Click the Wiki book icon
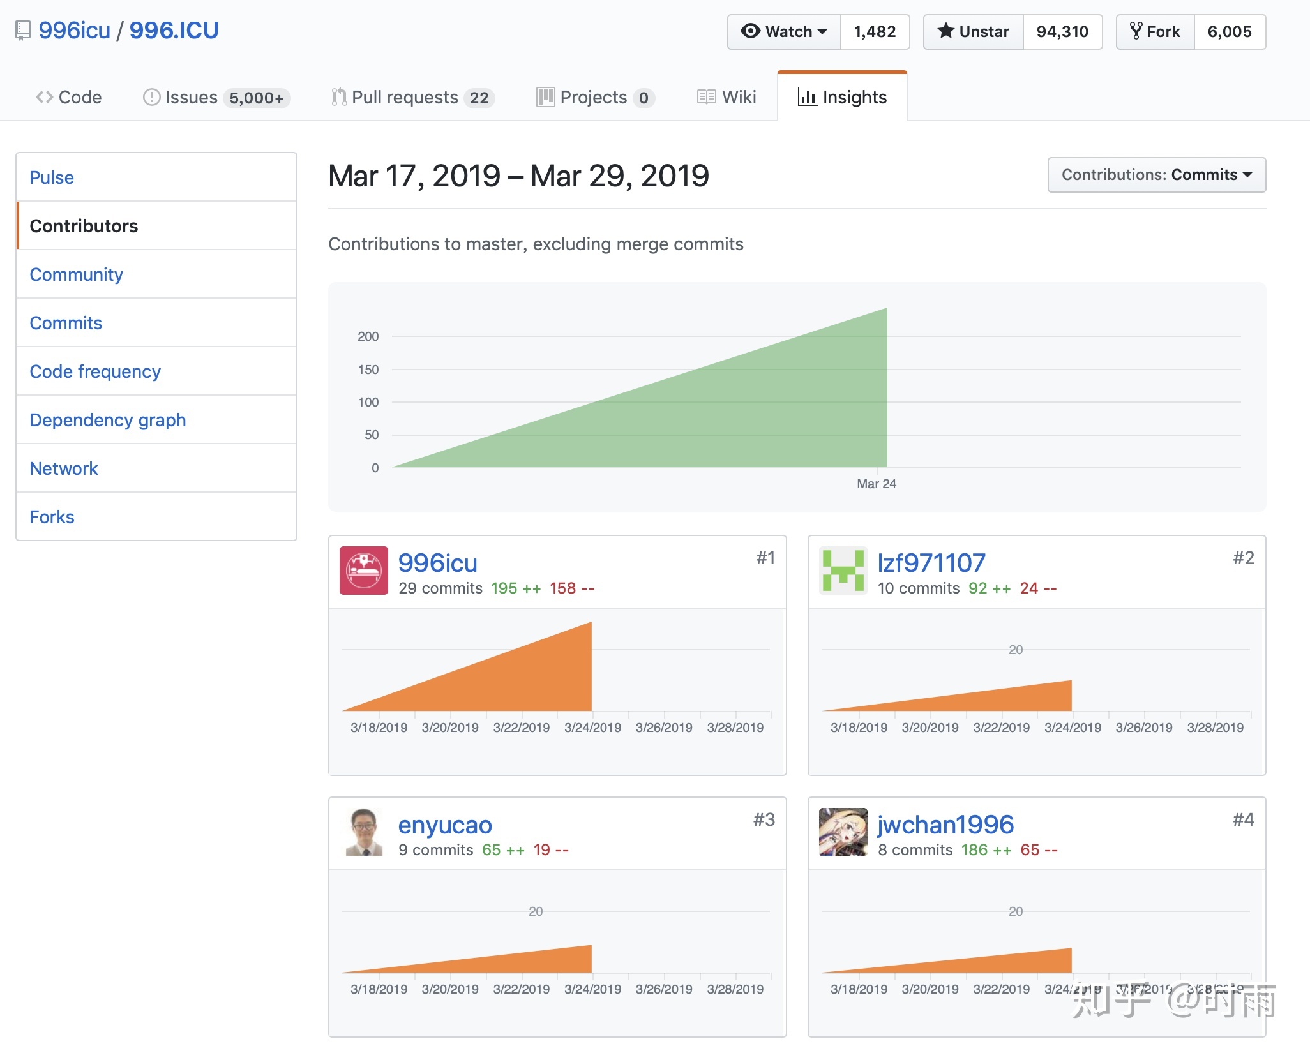 [x=706, y=97]
